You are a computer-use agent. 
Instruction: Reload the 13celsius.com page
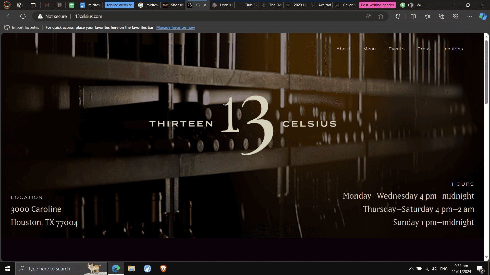23,16
